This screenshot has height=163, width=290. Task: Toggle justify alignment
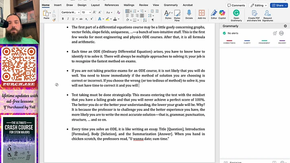(x=142, y=16)
